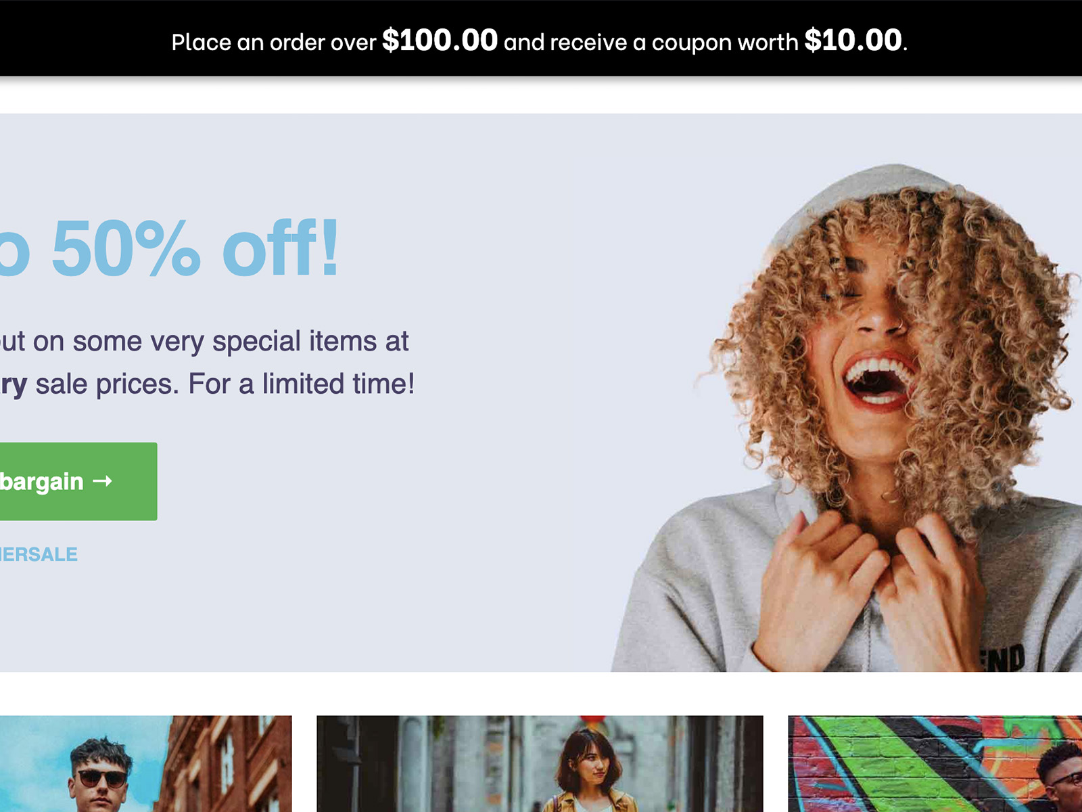Click the arrow icon inside the bargain button
The height and width of the screenshot is (812, 1082).
[x=102, y=481]
